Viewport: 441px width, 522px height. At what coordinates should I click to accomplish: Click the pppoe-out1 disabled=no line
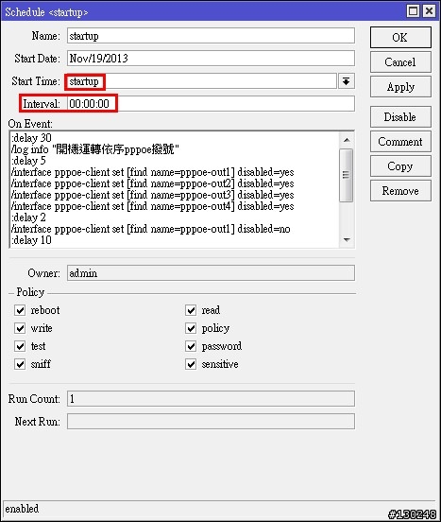click(x=151, y=229)
